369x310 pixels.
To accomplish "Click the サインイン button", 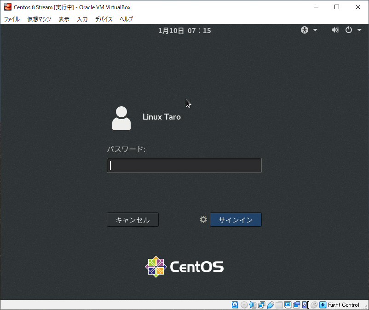I will pos(236,219).
